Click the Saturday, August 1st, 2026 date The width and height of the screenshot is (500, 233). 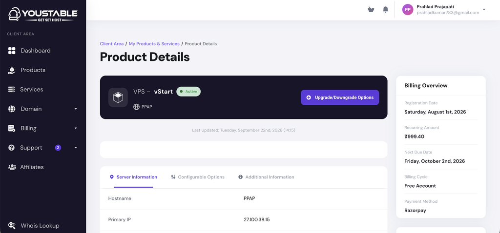[435, 112]
